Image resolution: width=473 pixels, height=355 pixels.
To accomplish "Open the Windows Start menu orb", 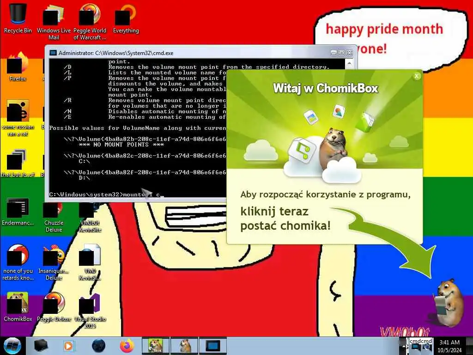I will point(12,346).
